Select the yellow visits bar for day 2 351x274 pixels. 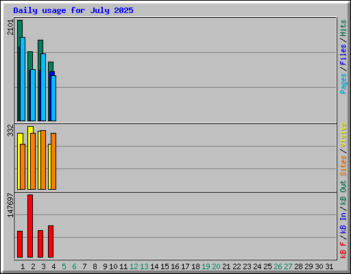29,158
